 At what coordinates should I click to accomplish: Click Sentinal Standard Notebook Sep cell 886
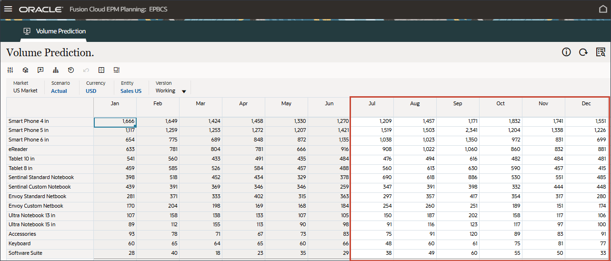tap(458, 177)
